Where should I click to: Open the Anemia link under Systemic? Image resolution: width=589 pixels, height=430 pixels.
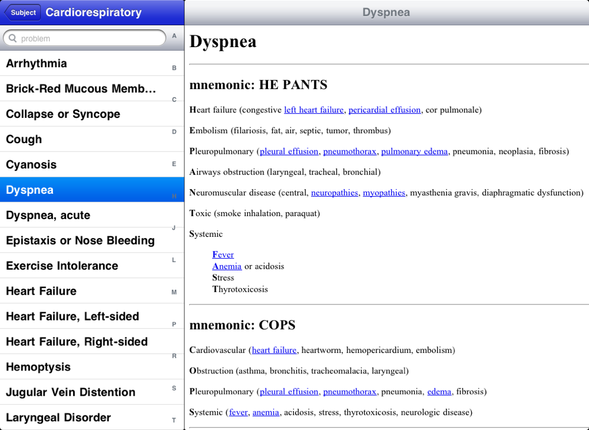(x=227, y=266)
